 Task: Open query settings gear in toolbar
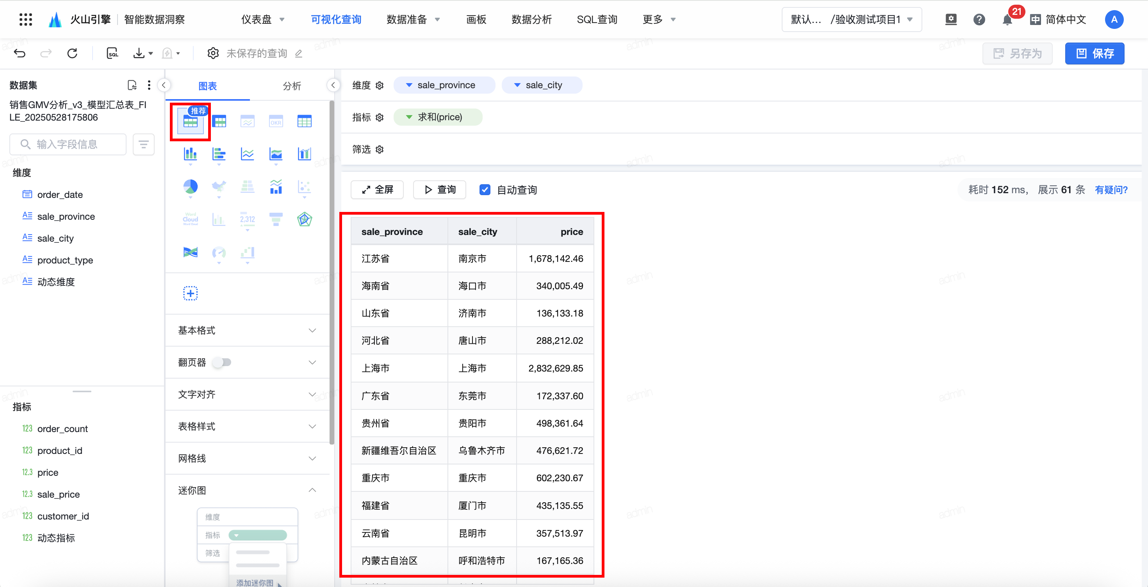(213, 53)
